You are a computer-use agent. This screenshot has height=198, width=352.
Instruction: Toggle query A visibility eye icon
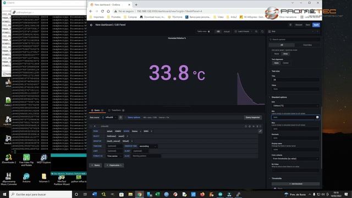pyautogui.click(x=254, y=127)
